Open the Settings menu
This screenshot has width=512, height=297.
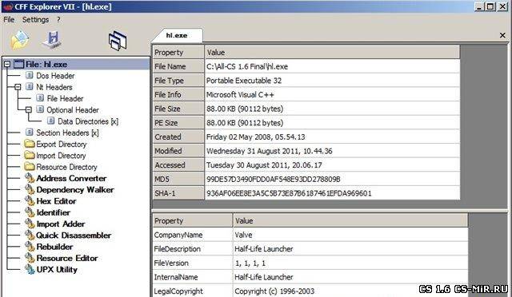pyautogui.click(x=35, y=20)
